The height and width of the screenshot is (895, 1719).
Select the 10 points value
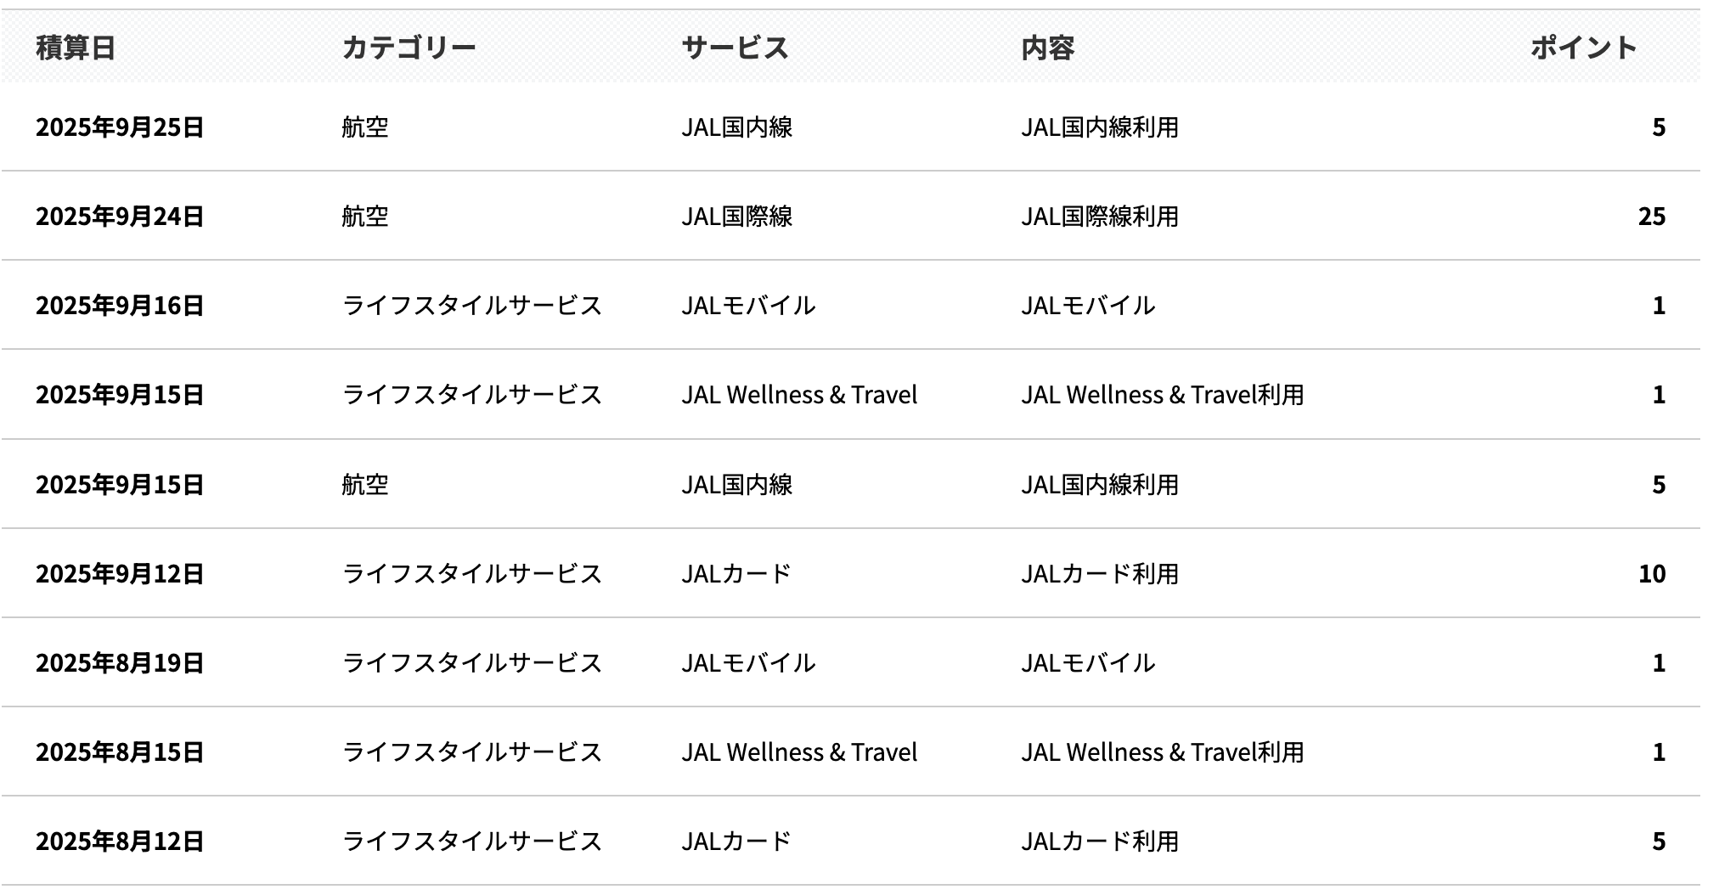pyautogui.click(x=1651, y=574)
